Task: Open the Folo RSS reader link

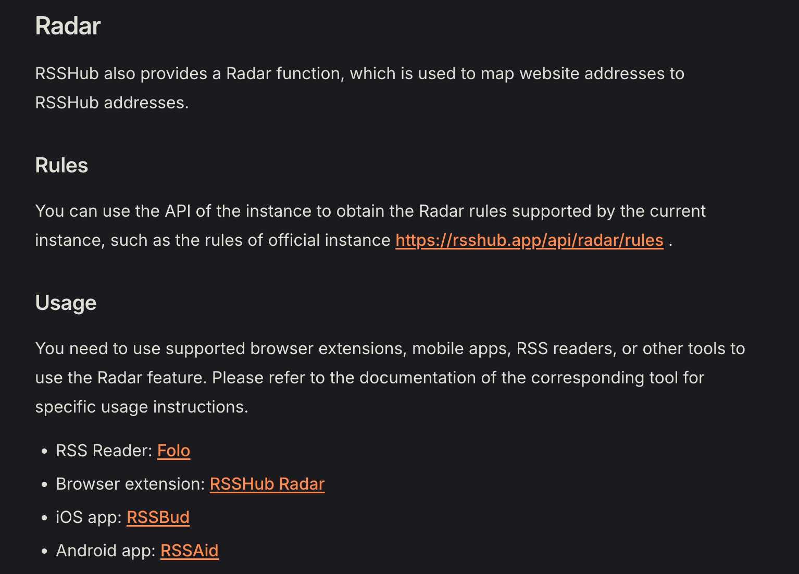Action: tap(173, 451)
